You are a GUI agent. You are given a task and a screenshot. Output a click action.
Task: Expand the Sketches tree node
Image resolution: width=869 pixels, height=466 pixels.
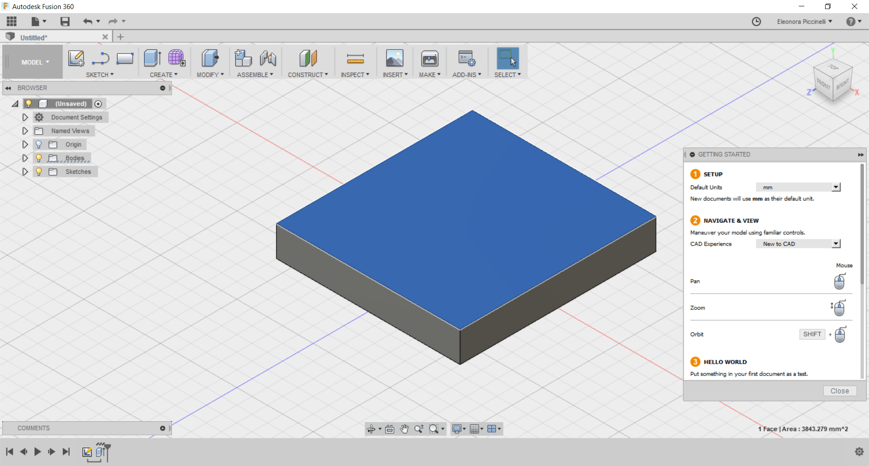(25, 171)
